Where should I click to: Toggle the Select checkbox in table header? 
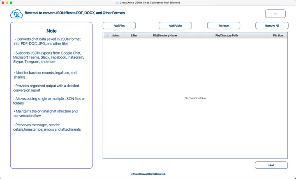(109, 36)
